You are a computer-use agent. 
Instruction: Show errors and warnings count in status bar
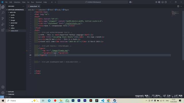click(x=8, y=97)
